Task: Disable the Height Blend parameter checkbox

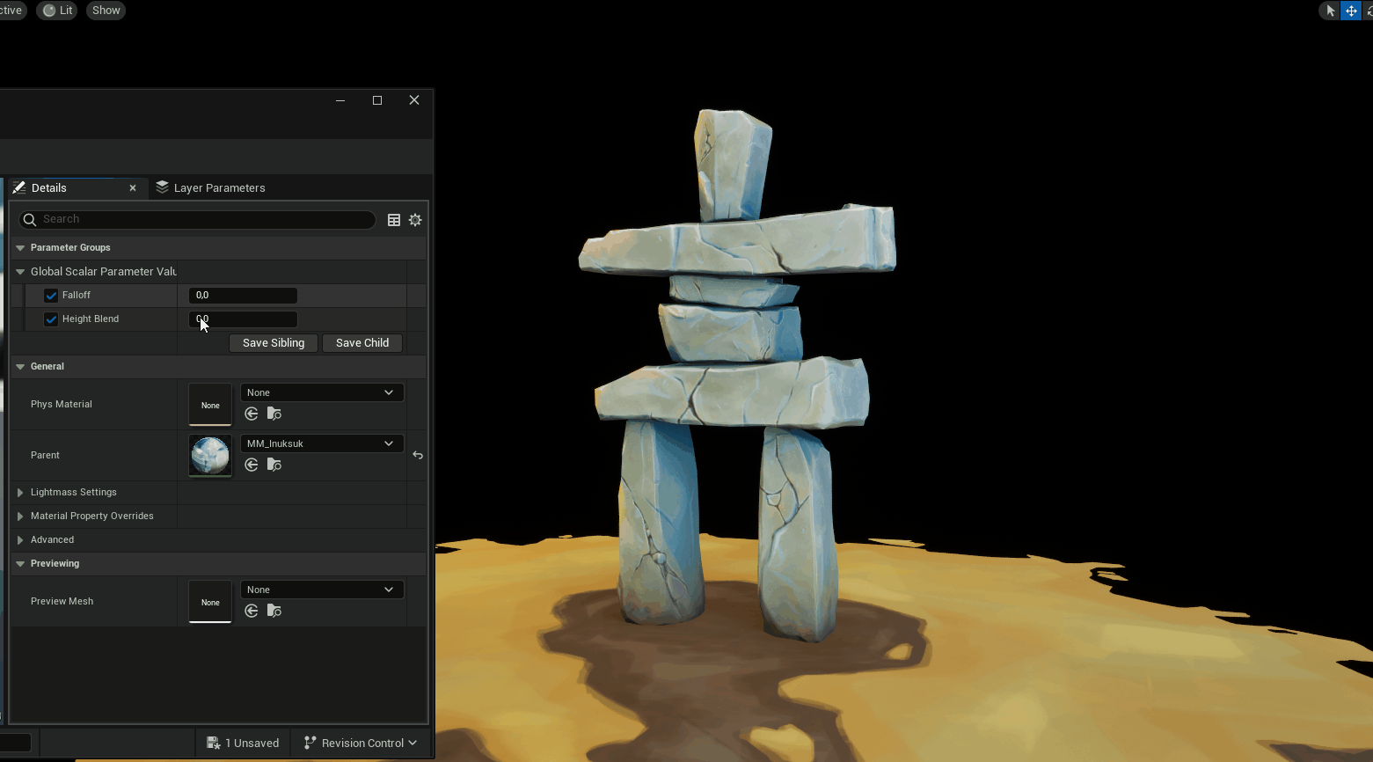Action: point(50,319)
